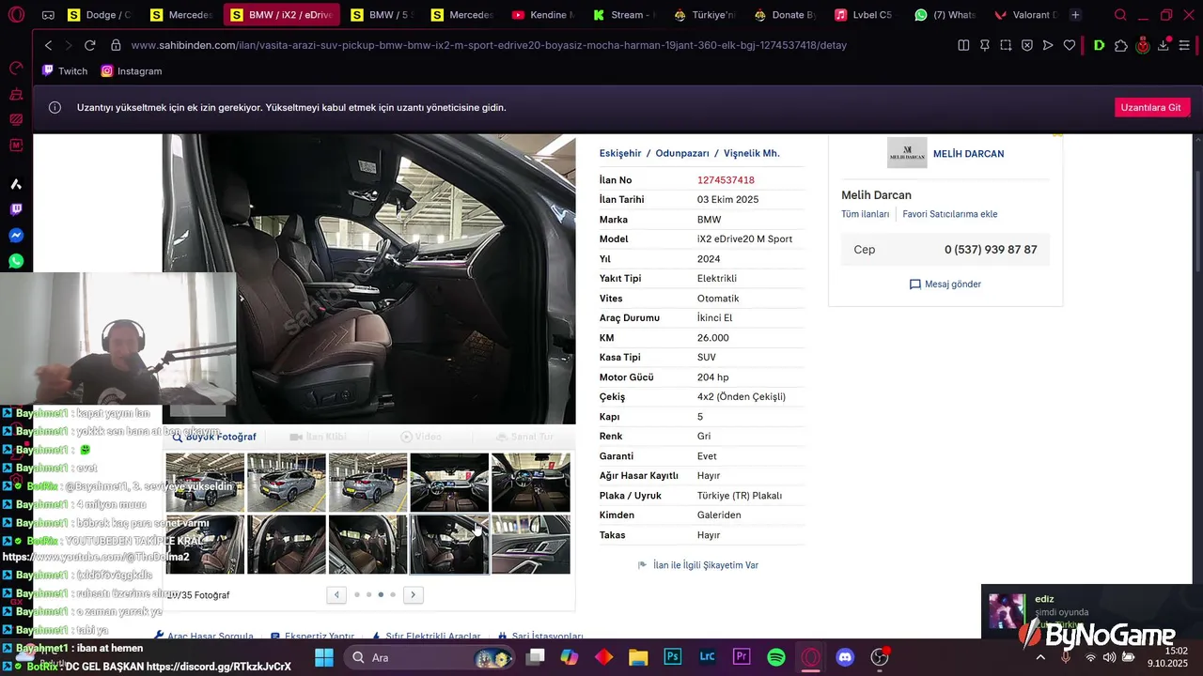Switch to the Stream Kick tab

[625, 15]
